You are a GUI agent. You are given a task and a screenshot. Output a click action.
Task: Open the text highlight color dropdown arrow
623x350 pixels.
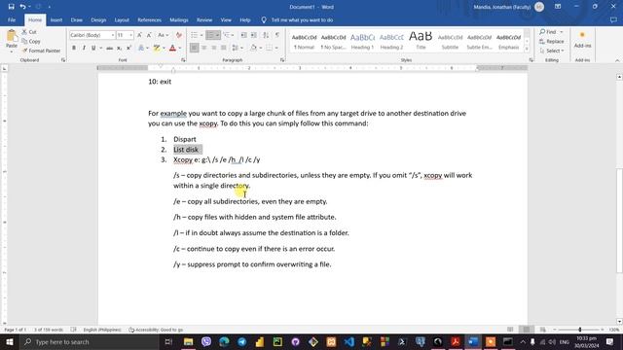164,48
